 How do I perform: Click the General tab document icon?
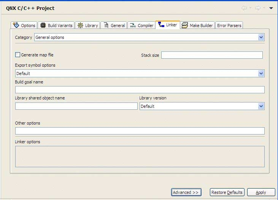[105, 26]
